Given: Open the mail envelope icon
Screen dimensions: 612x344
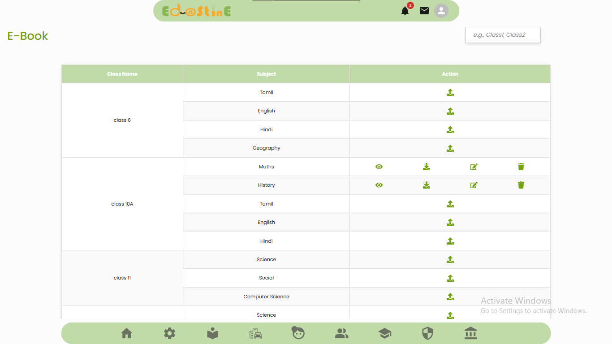Looking at the screenshot, I should (x=424, y=11).
